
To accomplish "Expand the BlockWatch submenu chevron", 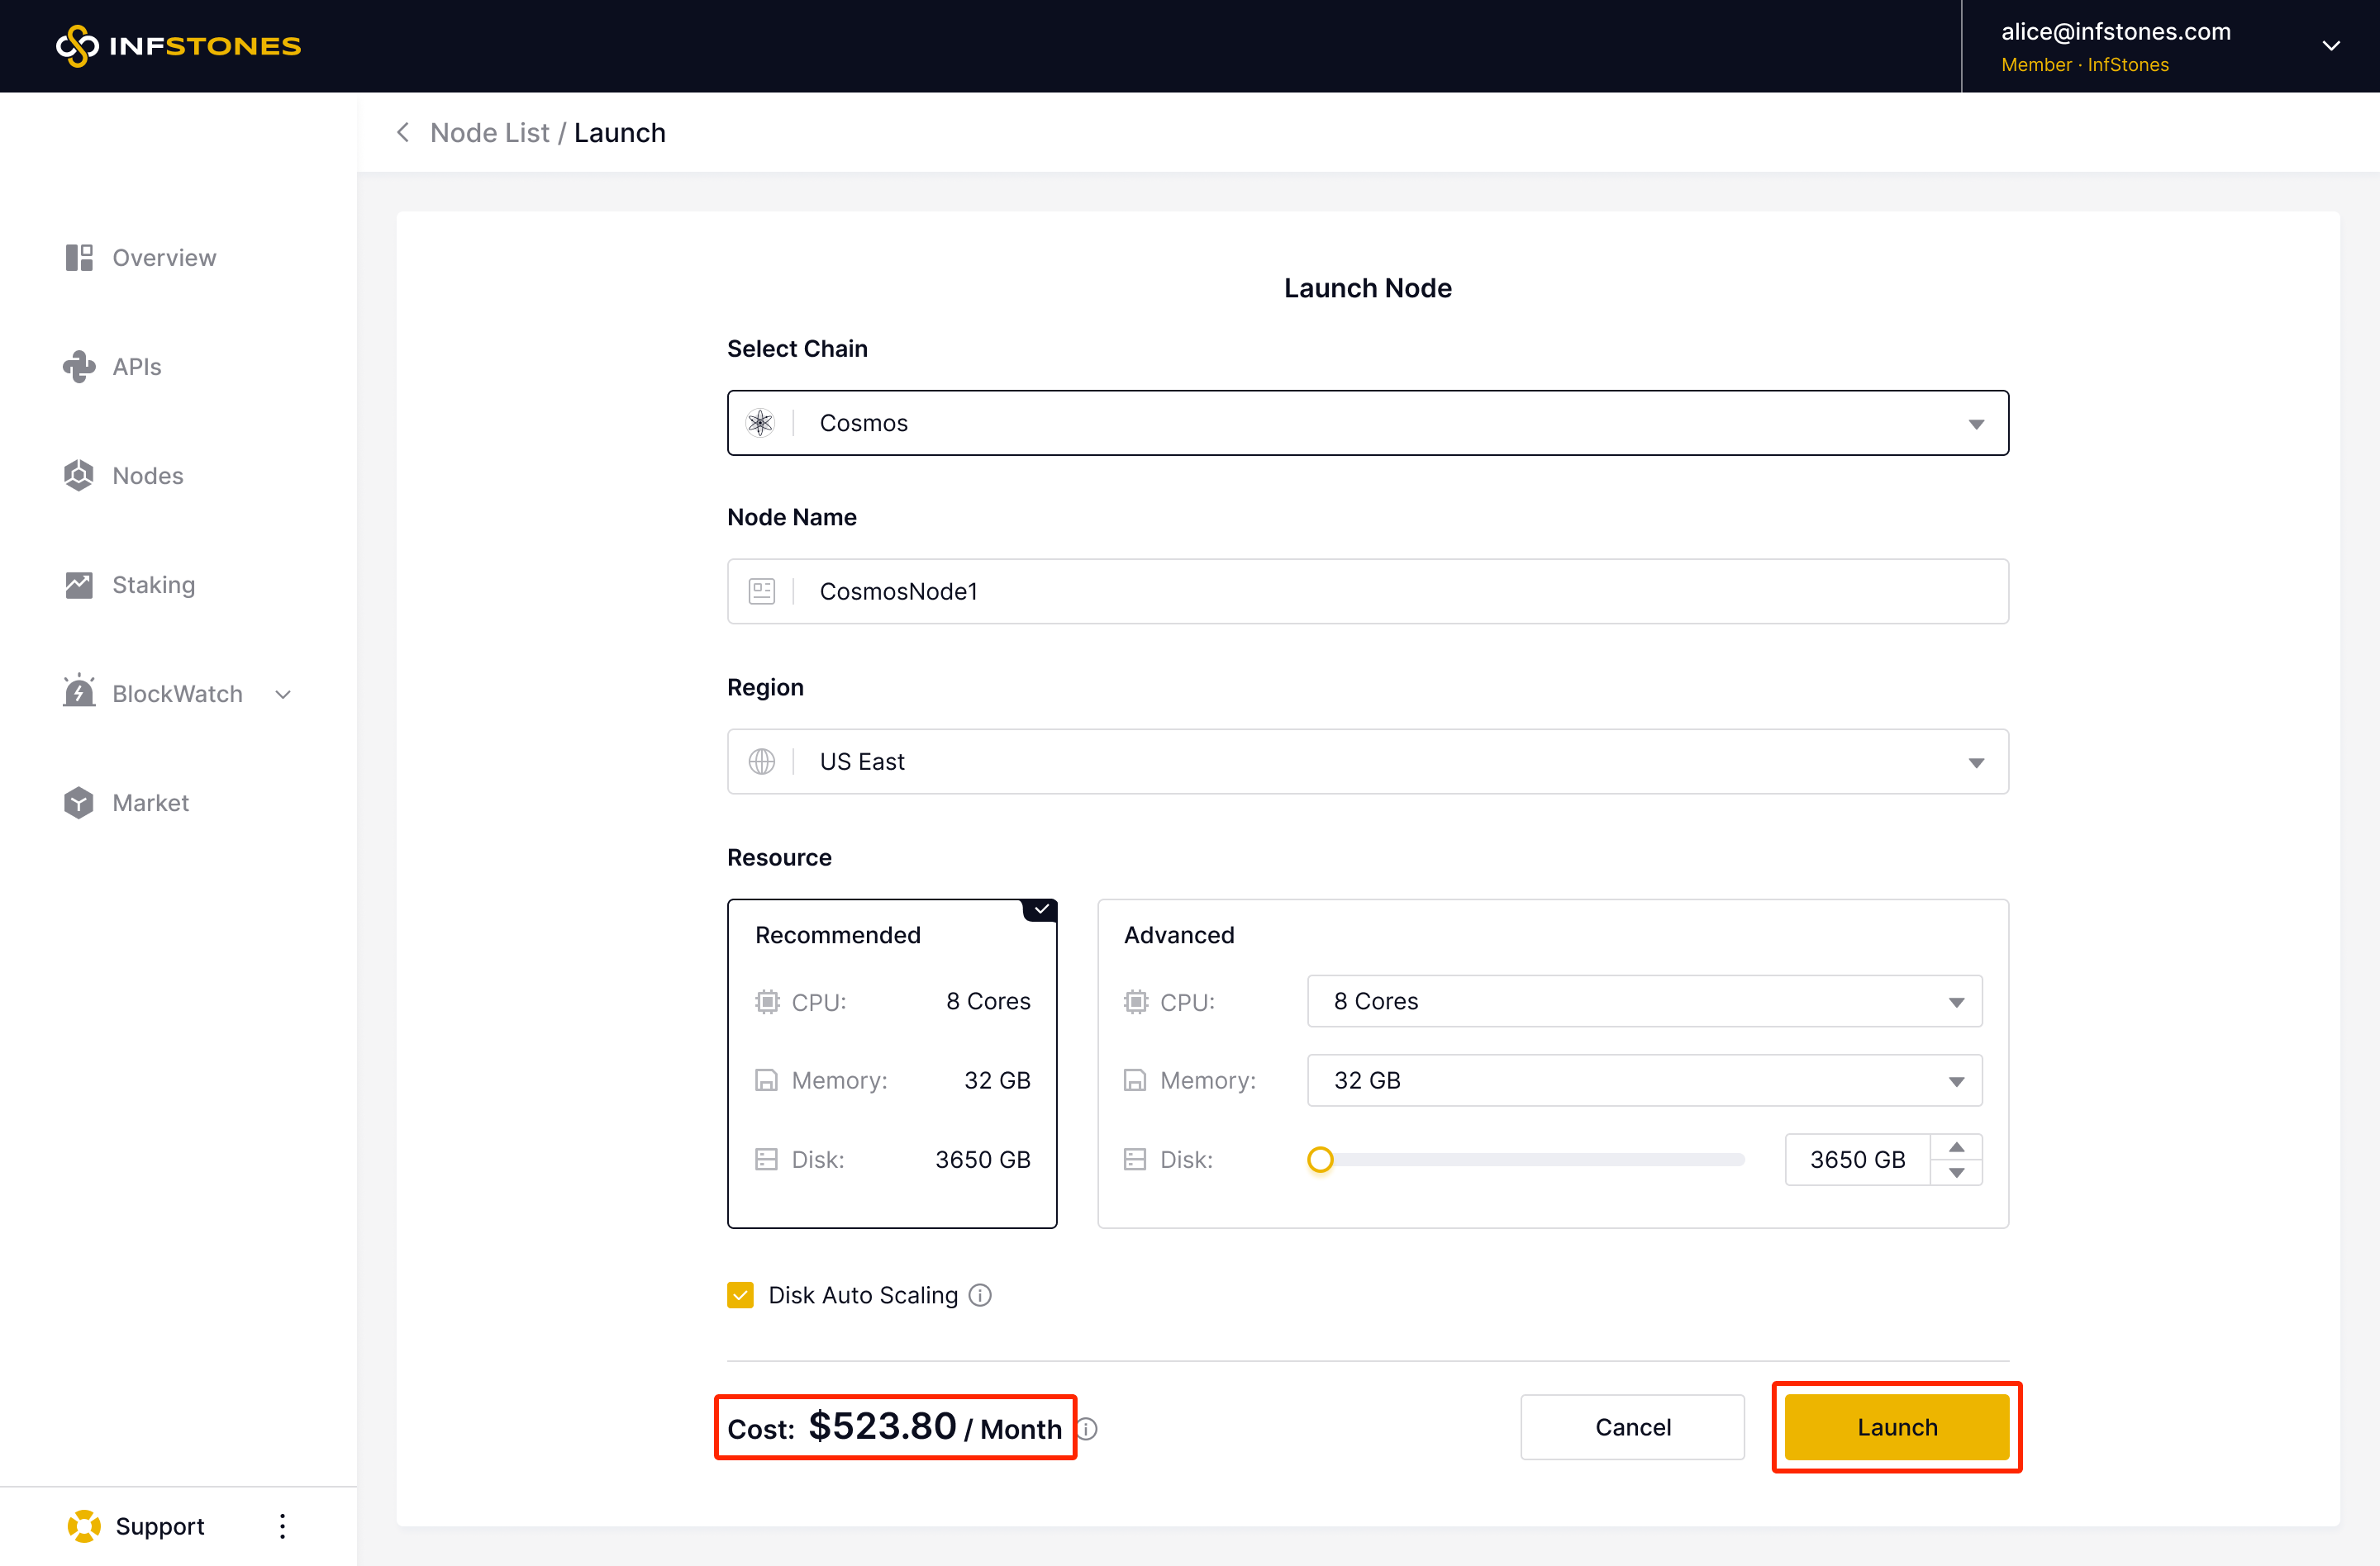I will point(283,695).
